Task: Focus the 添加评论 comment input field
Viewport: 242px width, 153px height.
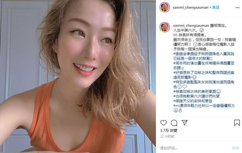Action: (194, 148)
